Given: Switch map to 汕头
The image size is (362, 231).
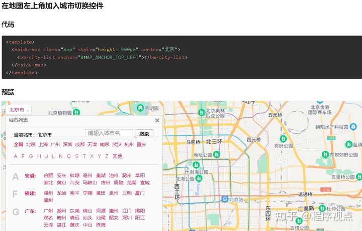Looking at the screenshot, I should (x=87, y=217).
